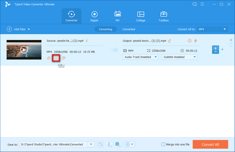Toggle the flash acceleration off icon
This screenshot has height=152, width=235.
pyautogui.click(x=109, y=144)
